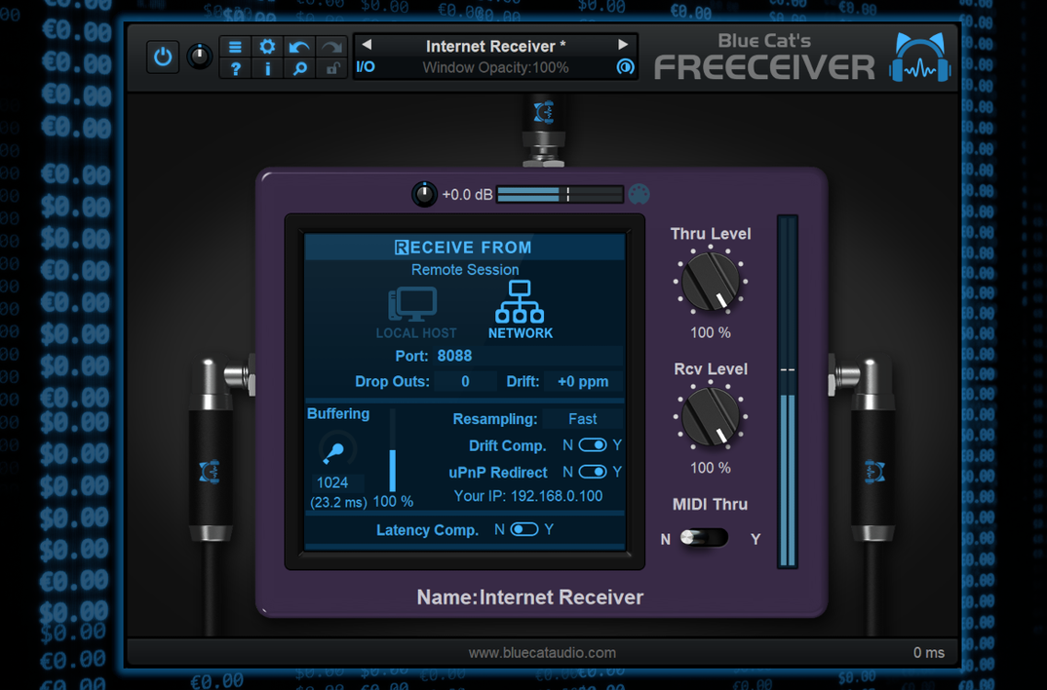Image resolution: width=1047 pixels, height=690 pixels.
Task: Open the www.bluecataudio.com link
Action: (x=542, y=653)
